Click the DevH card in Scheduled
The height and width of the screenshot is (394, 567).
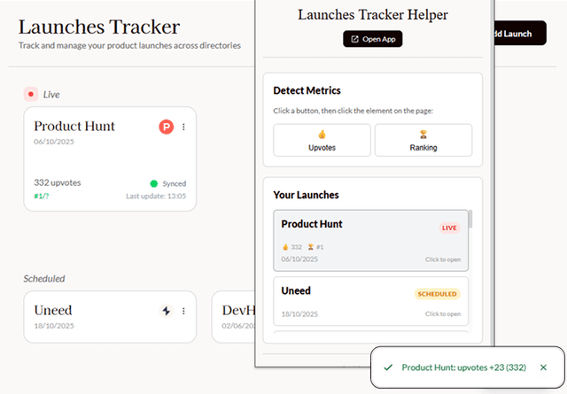234,317
